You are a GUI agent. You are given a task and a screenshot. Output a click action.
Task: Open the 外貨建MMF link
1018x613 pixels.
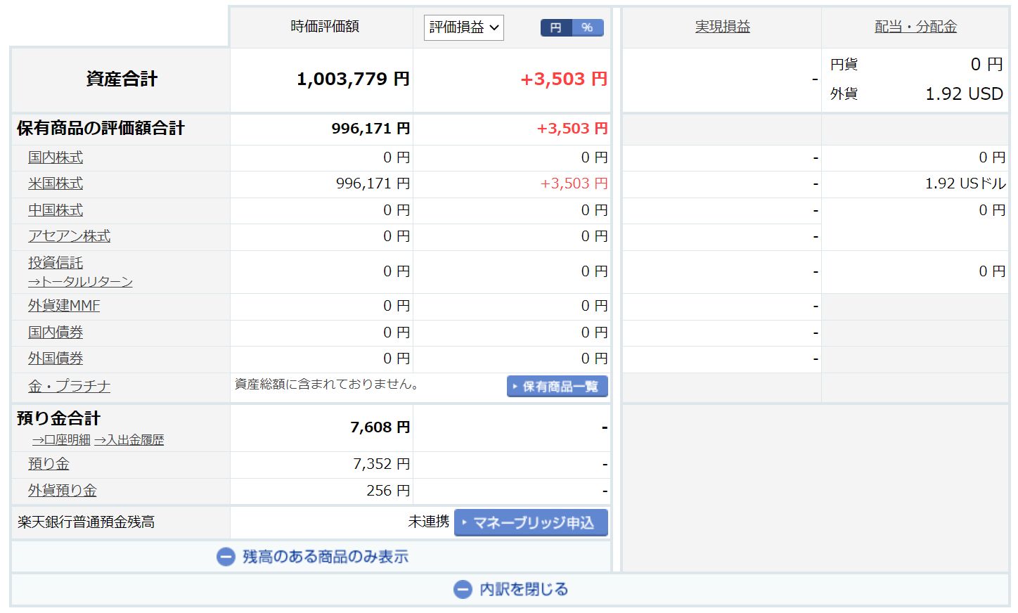64,306
